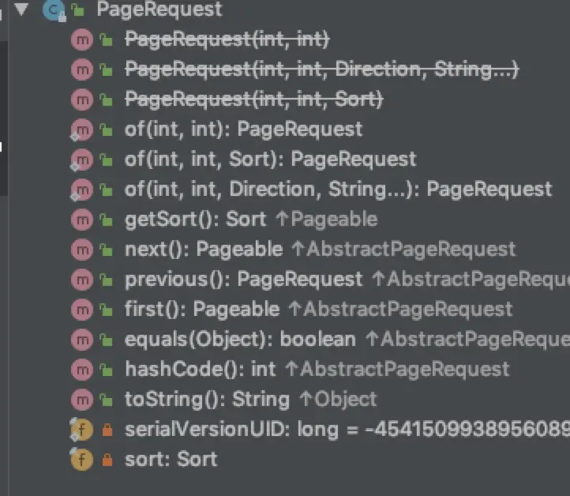Click method icon of PageRequest(int, int, Sort)

(82, 100)
